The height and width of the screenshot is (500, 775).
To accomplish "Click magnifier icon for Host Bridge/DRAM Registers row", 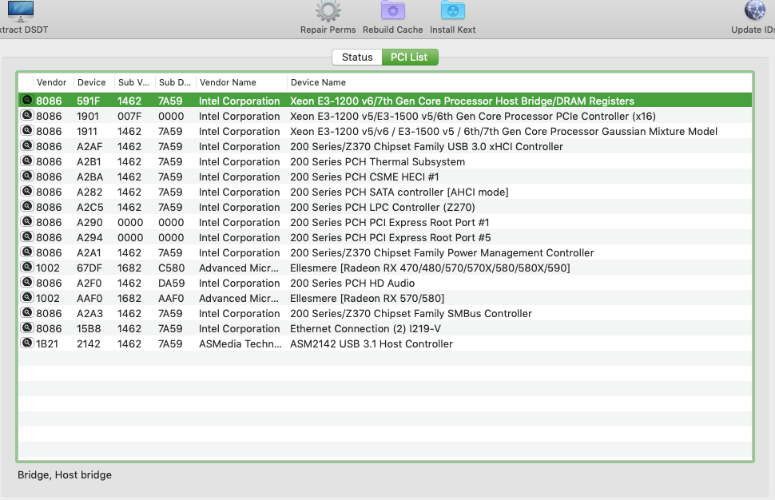I will [26, 100].
